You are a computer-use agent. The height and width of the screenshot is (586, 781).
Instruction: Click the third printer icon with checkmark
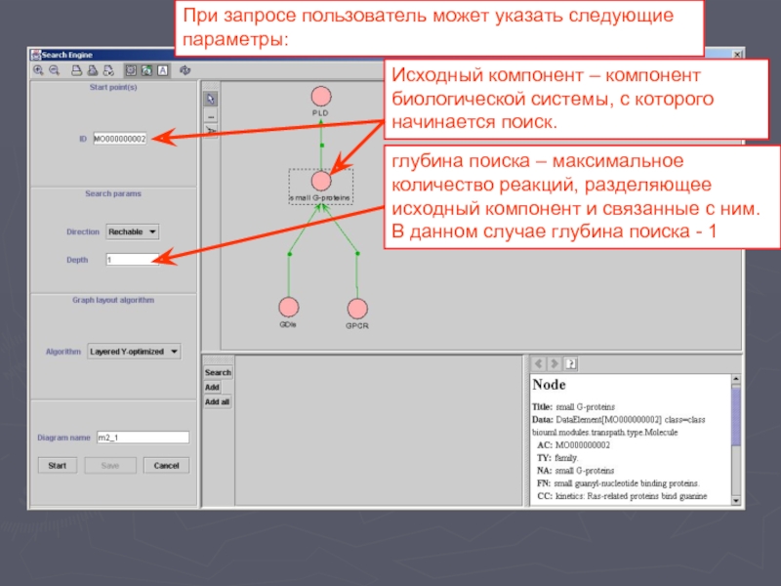pyautogui.click(x=108, y=70)
